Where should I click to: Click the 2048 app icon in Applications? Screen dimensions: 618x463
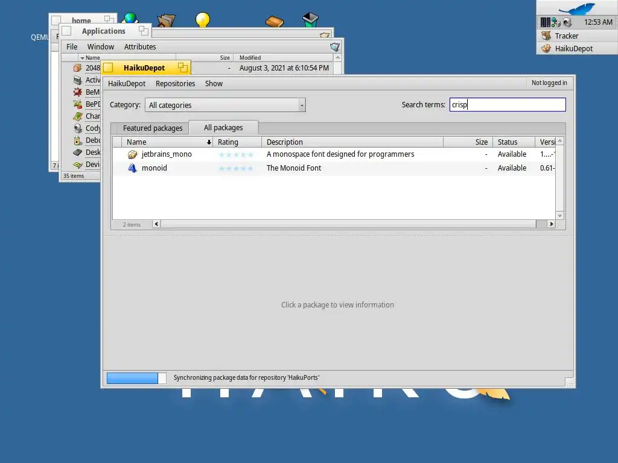point(78,68)
